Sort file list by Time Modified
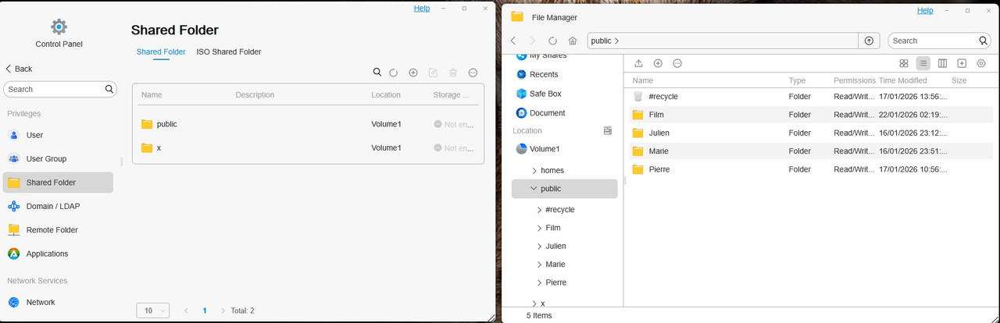The image size is (1000, 323). (903, 80)
